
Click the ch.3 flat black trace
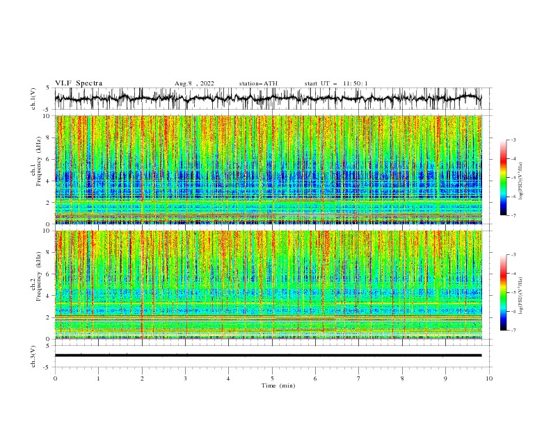[268, 356]
